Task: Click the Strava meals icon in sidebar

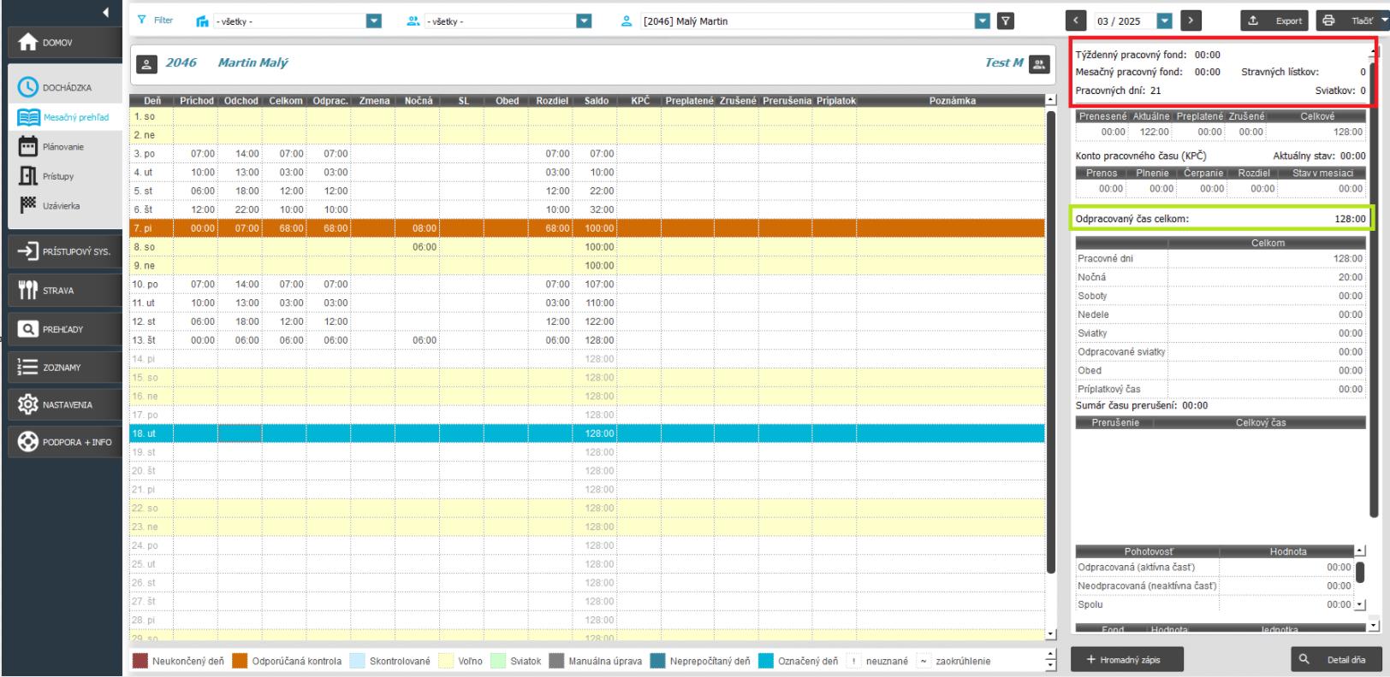Action: (x=28, y=291)
